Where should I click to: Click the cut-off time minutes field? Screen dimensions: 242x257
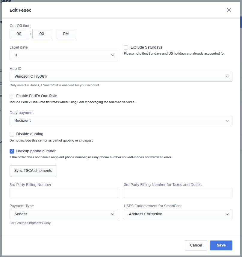point(42,34)
